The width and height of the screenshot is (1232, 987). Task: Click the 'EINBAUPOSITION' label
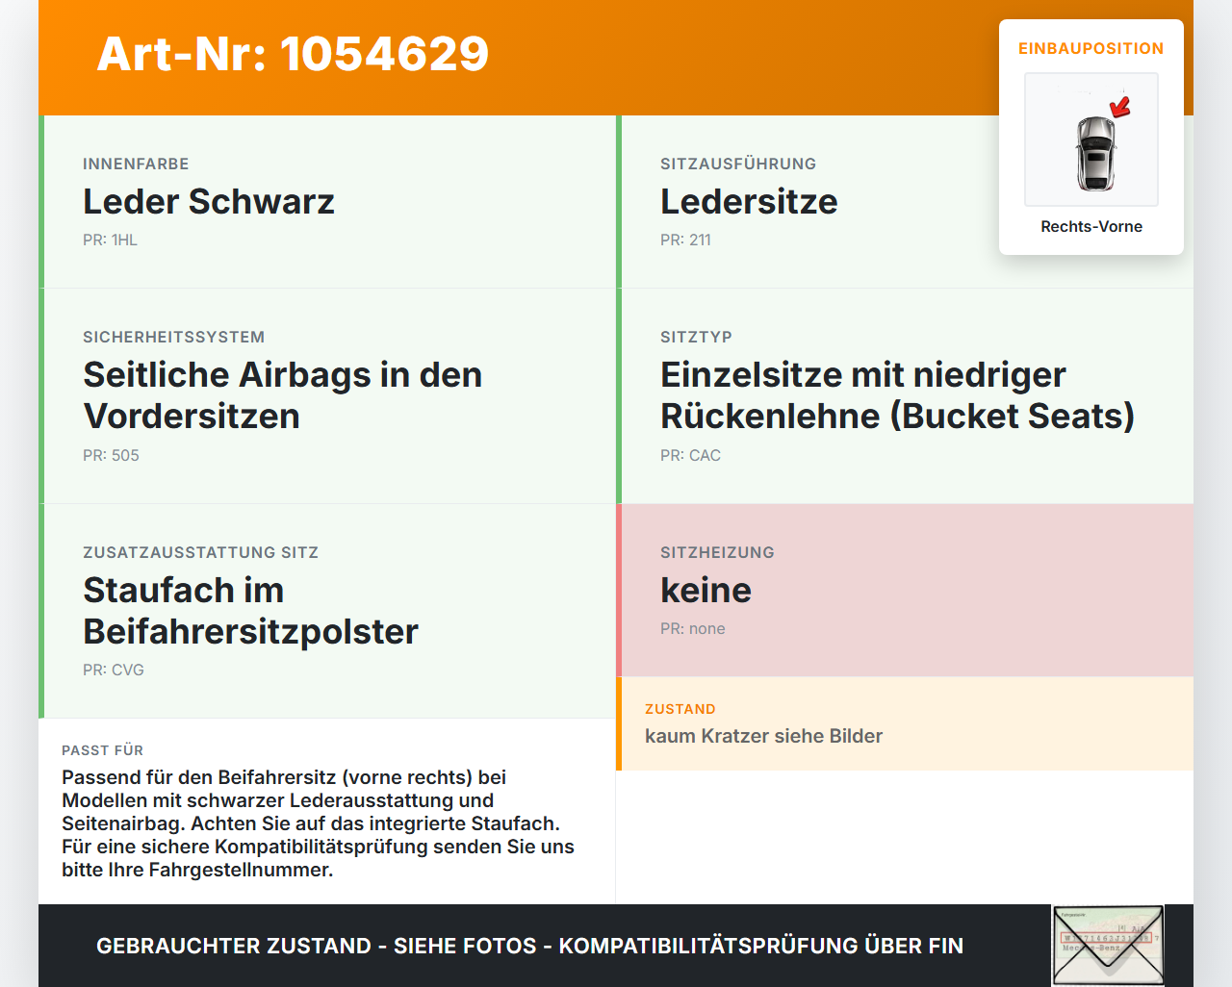pyautogui.click(x=1091, y=48)
